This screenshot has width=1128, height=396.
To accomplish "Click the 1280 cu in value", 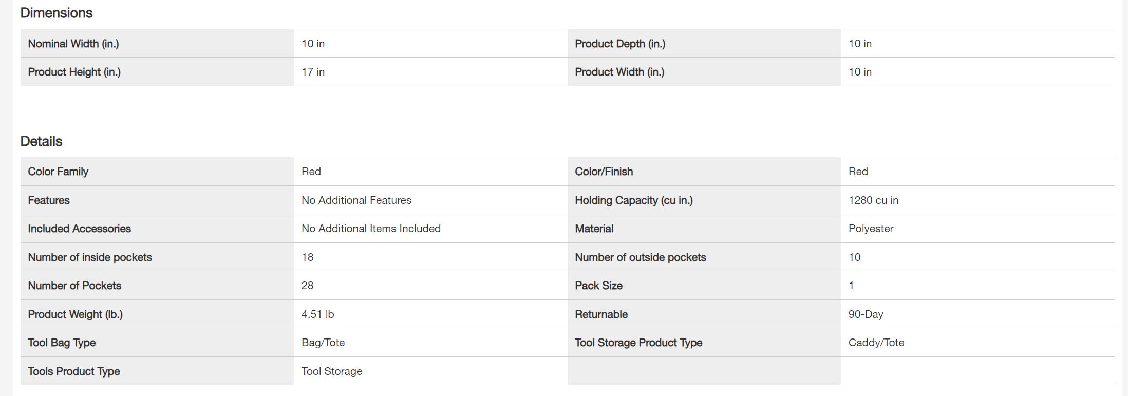I will (873, 200).
